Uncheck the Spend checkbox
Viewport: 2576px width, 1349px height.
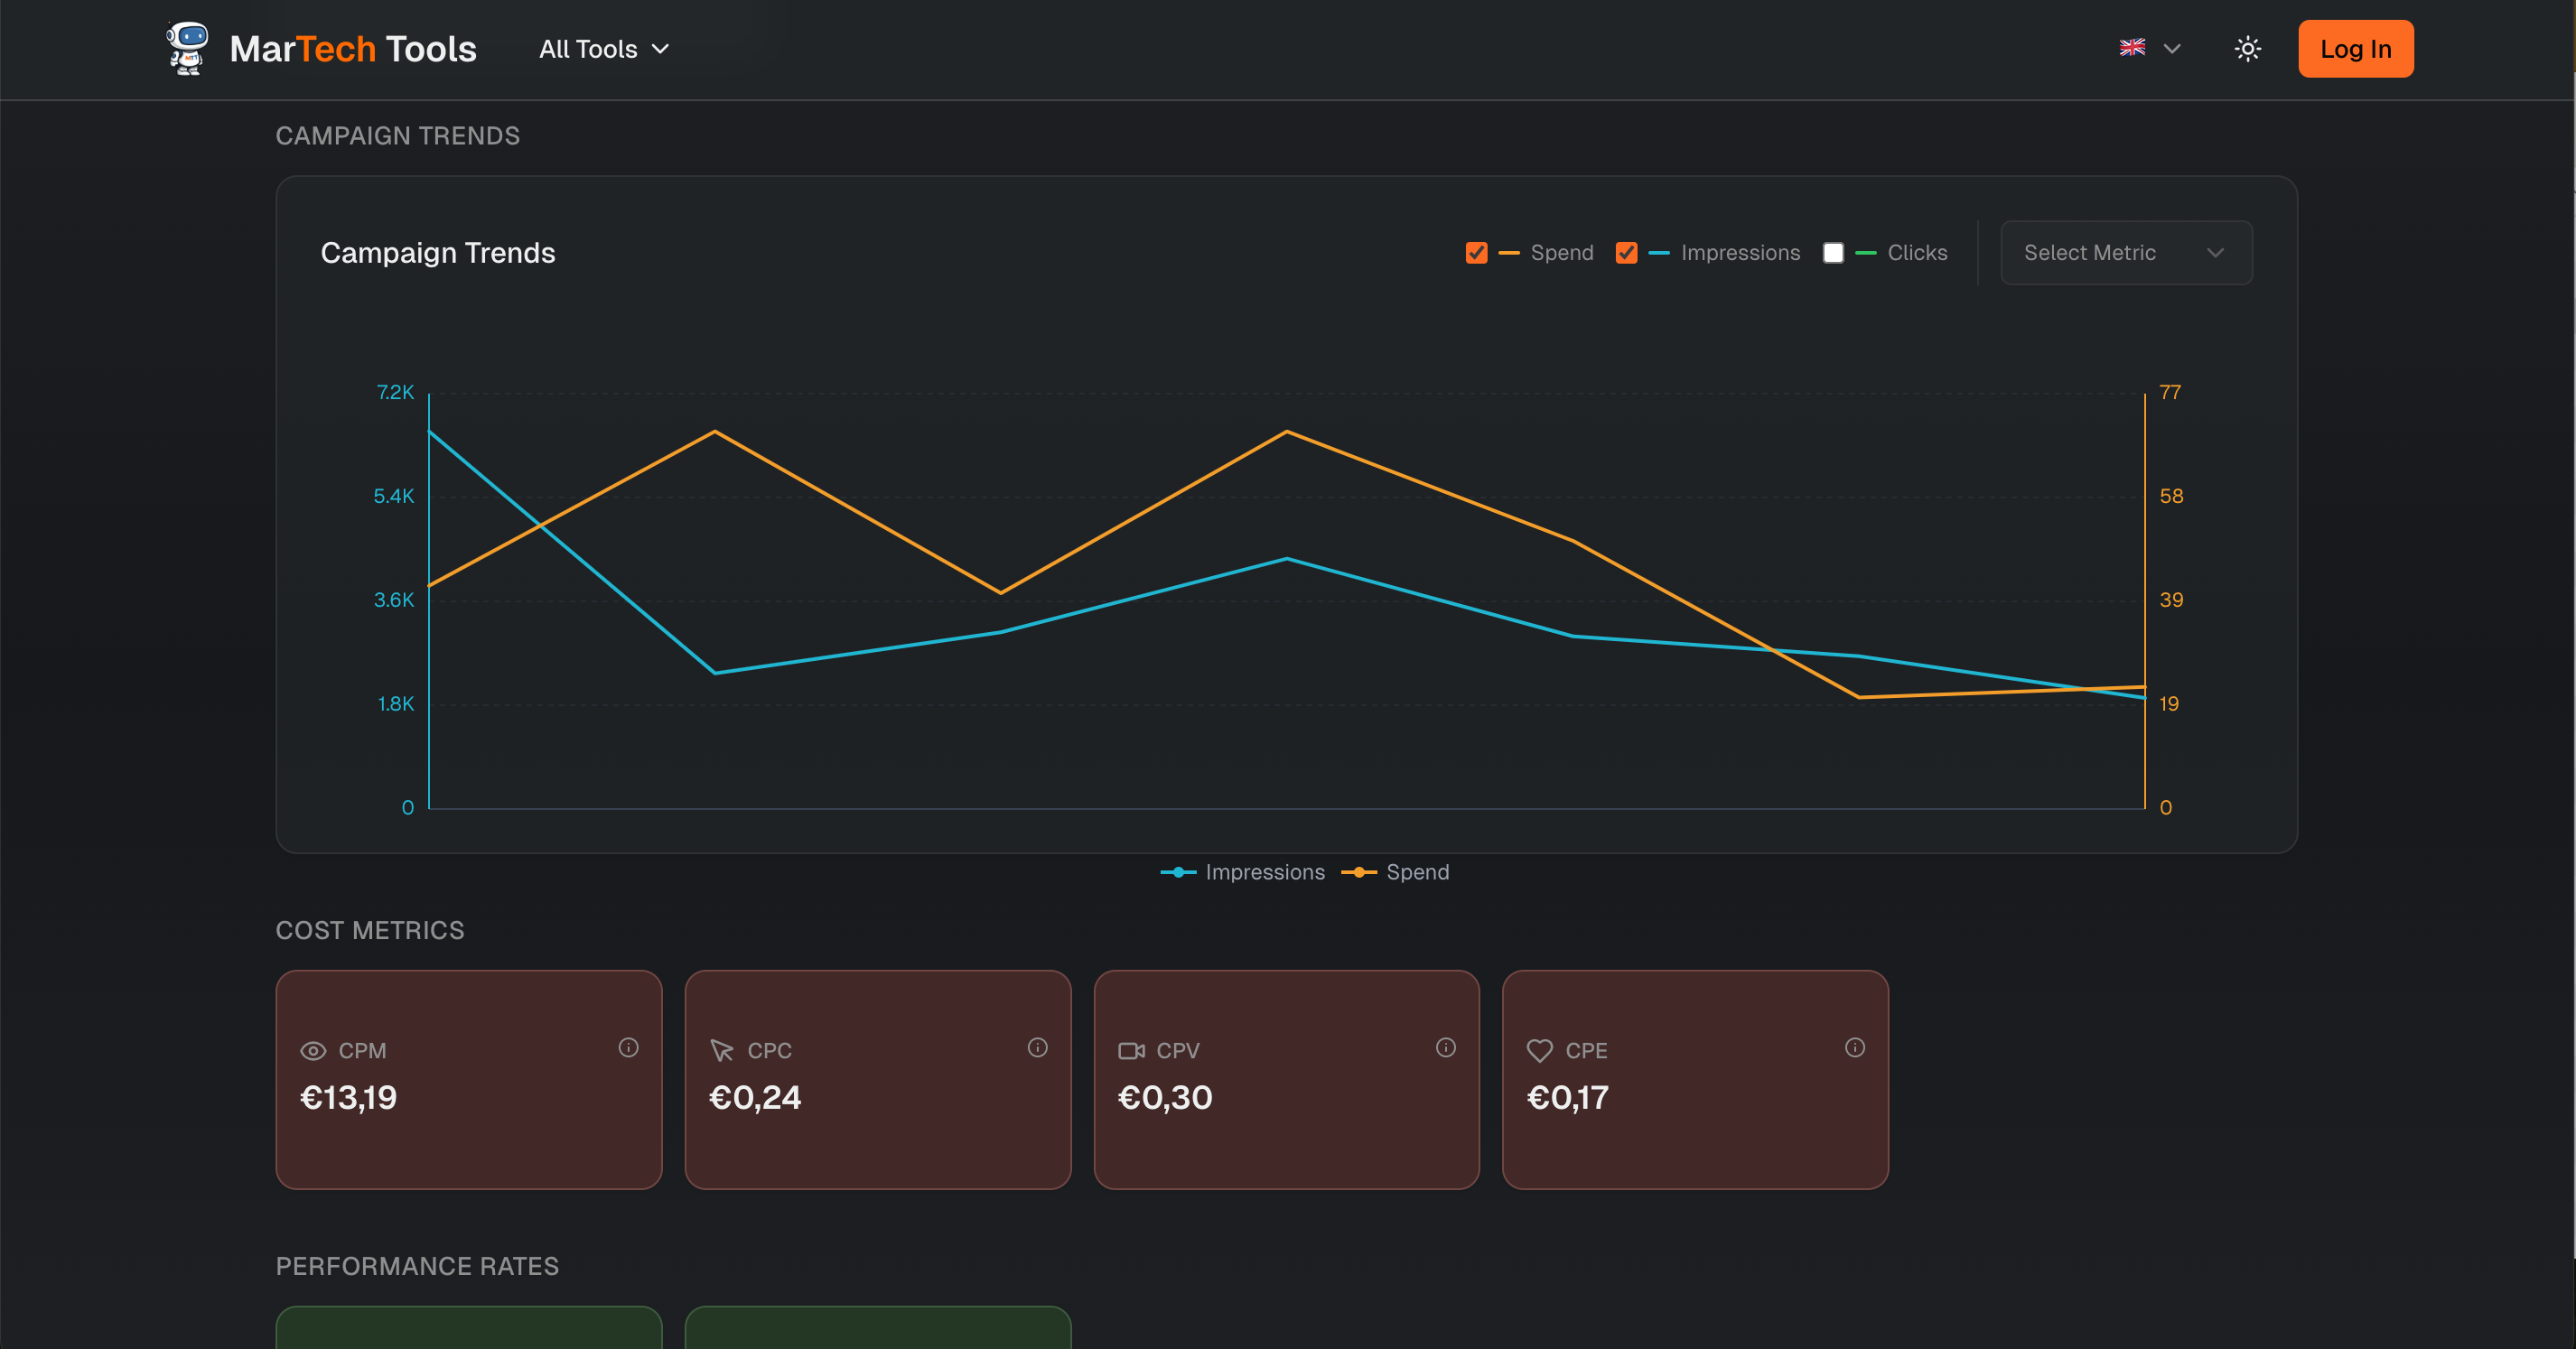pos(1477,252)
